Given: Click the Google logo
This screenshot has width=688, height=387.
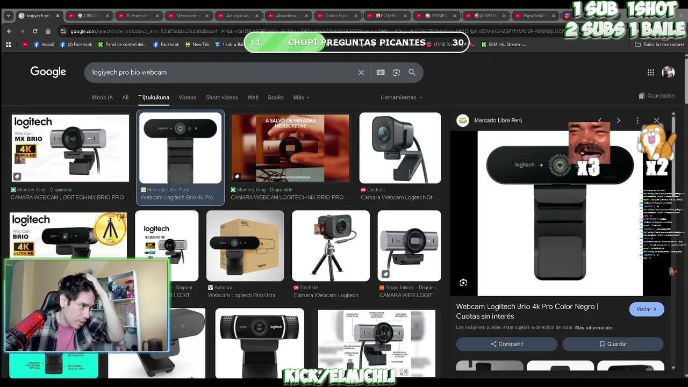Looking at the screenshot, I should [48, 72].
